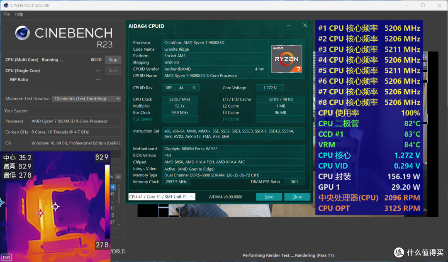The height and width of the screenshot is (262, 448).
Task: Click Memory Type Dual Channel DDR5-6000 value
Action: coord(212,175)
